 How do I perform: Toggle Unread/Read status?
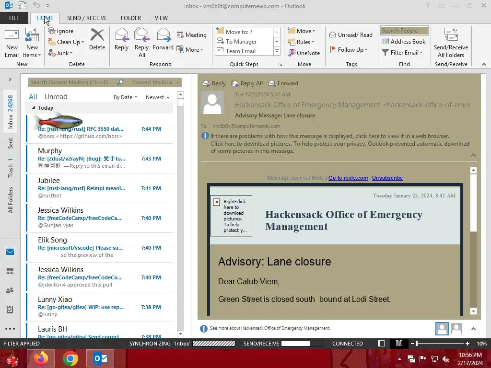(x=351, y=34)
